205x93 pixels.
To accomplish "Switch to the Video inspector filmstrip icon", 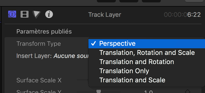I will (x=25, y=14).
